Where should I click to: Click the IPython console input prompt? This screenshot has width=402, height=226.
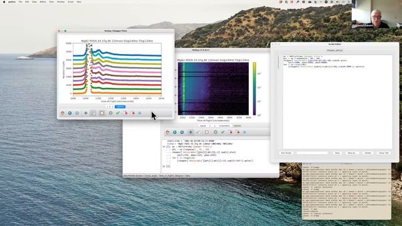(166, 166)
